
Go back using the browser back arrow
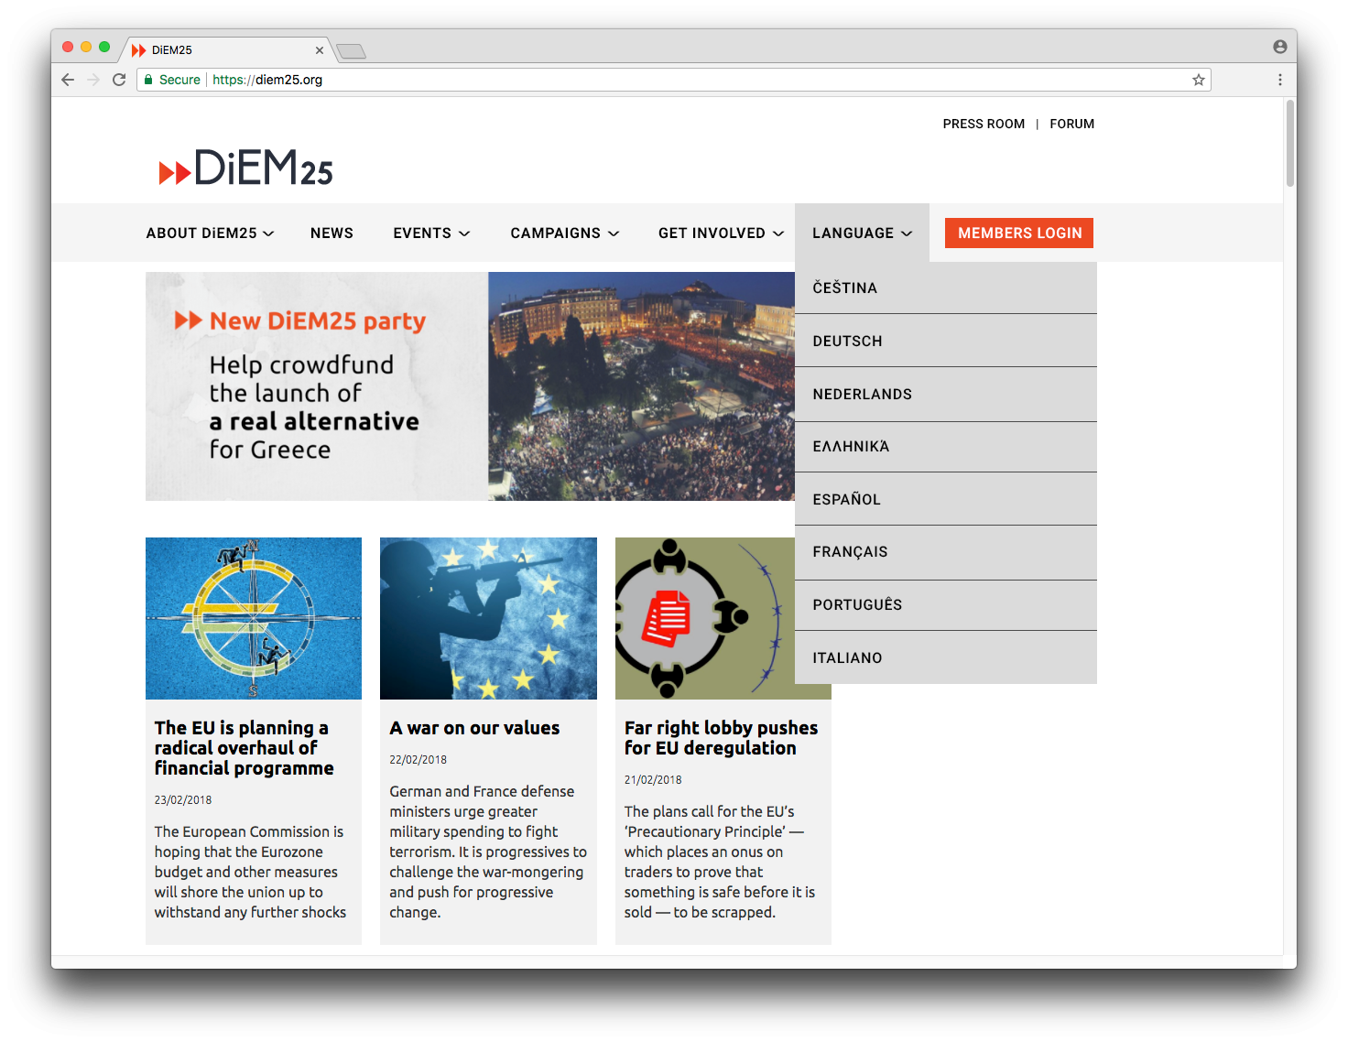(x=68, y=80)
